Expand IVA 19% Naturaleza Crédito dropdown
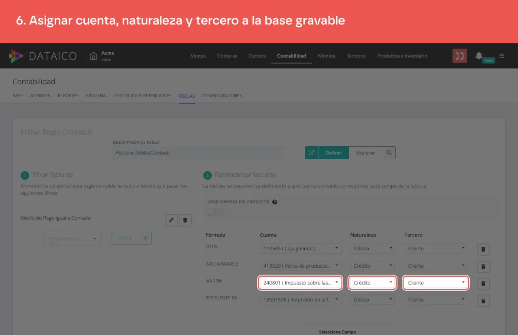 372,283
